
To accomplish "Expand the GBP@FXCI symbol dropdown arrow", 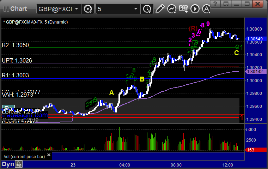I will pyautogui.click(x=77, y=9).
